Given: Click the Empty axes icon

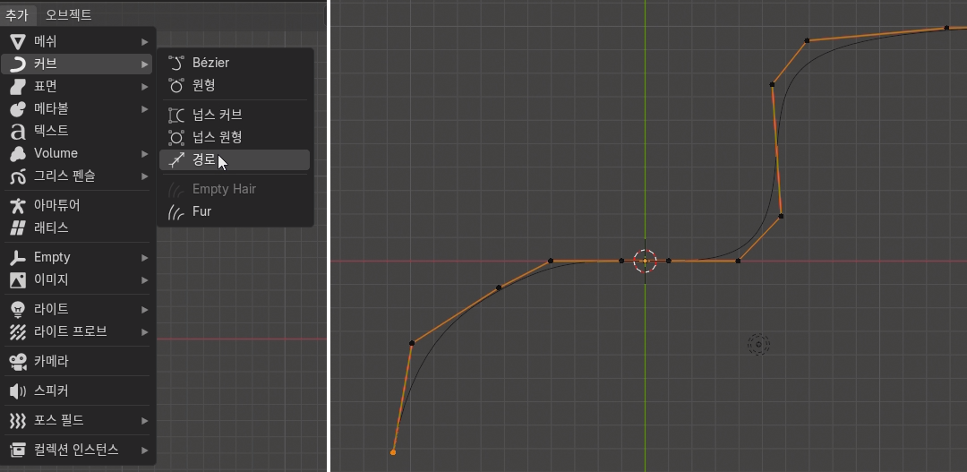Looking at the screenshot, I should tap(18, 258).
